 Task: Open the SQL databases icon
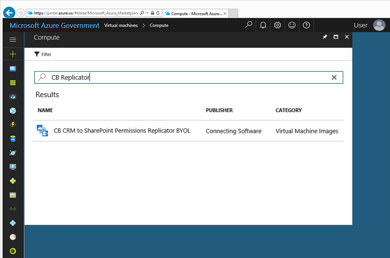tap(13, 139)
